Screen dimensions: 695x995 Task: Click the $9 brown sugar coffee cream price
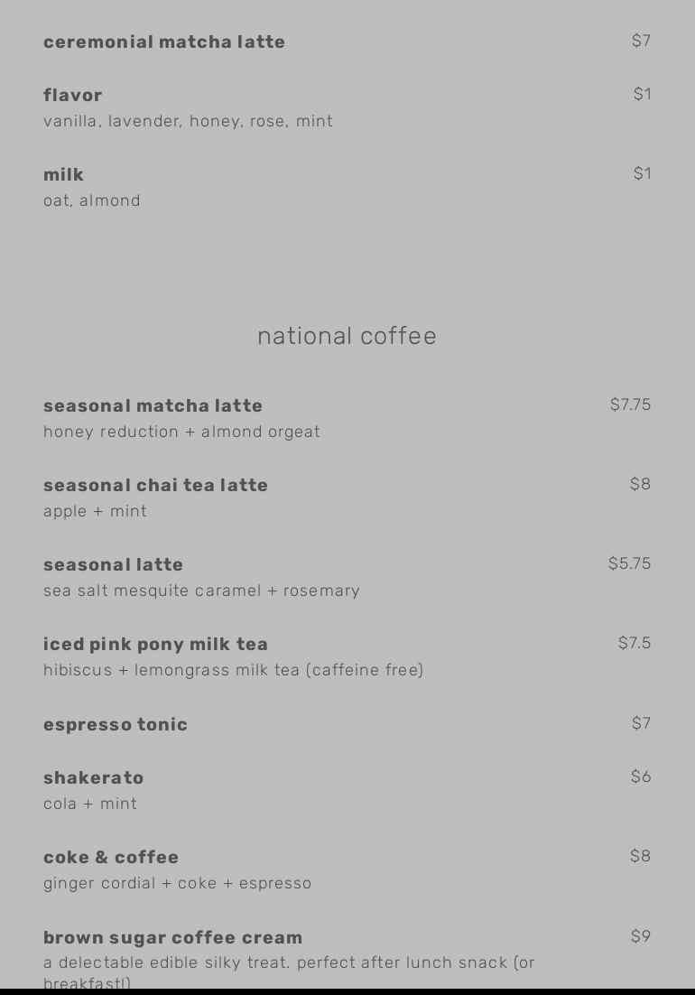641,936
